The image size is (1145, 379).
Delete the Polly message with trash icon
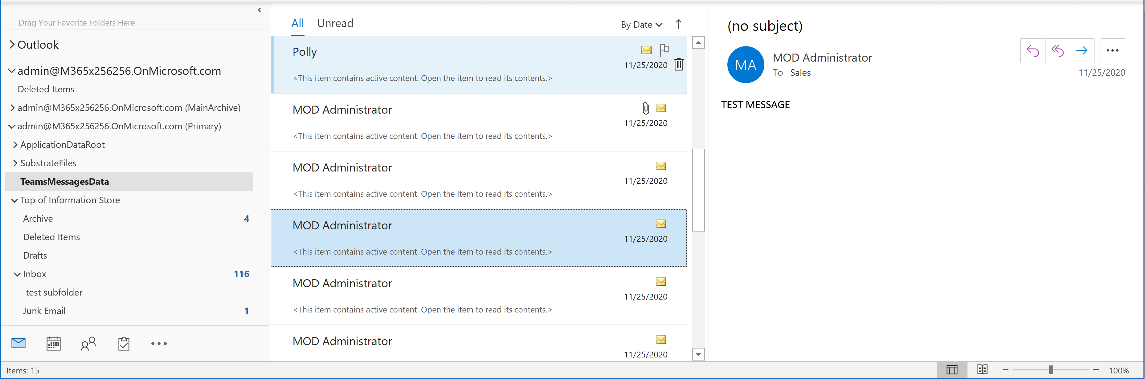(678, 65)
